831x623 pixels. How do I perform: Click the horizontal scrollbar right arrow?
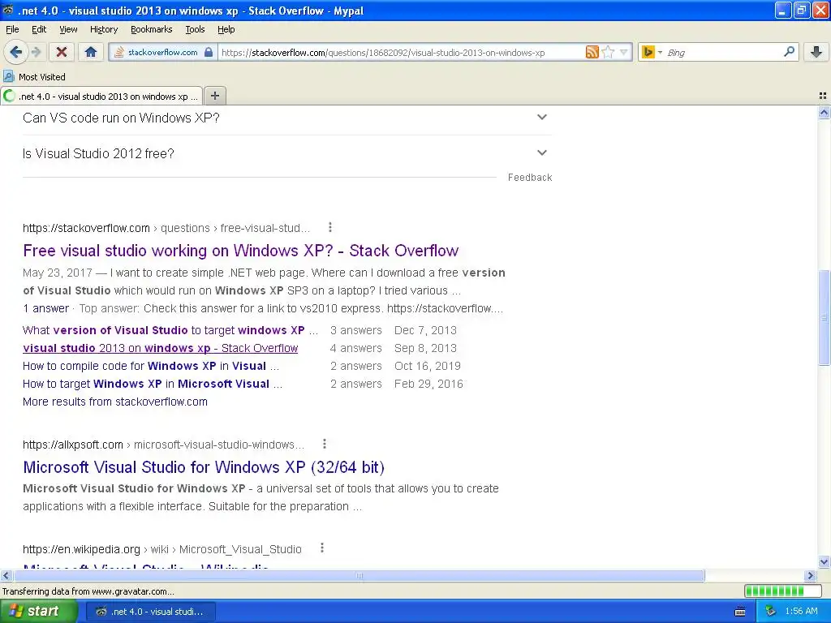point(810,575)
